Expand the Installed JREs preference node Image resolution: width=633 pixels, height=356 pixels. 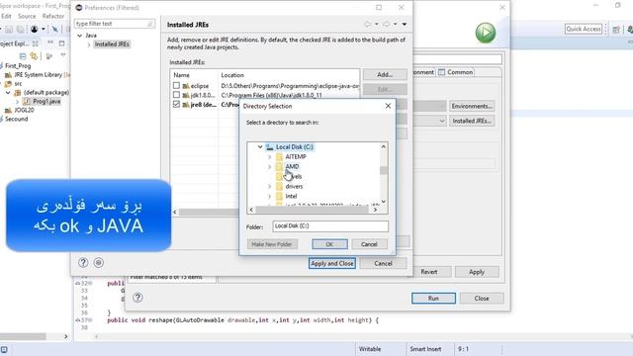[x=89, y=44]
